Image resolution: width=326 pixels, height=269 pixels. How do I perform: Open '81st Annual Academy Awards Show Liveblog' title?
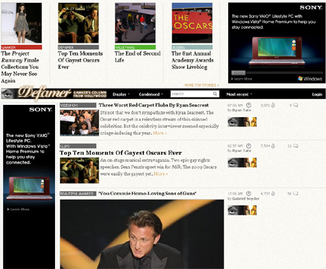pos(193,60)
